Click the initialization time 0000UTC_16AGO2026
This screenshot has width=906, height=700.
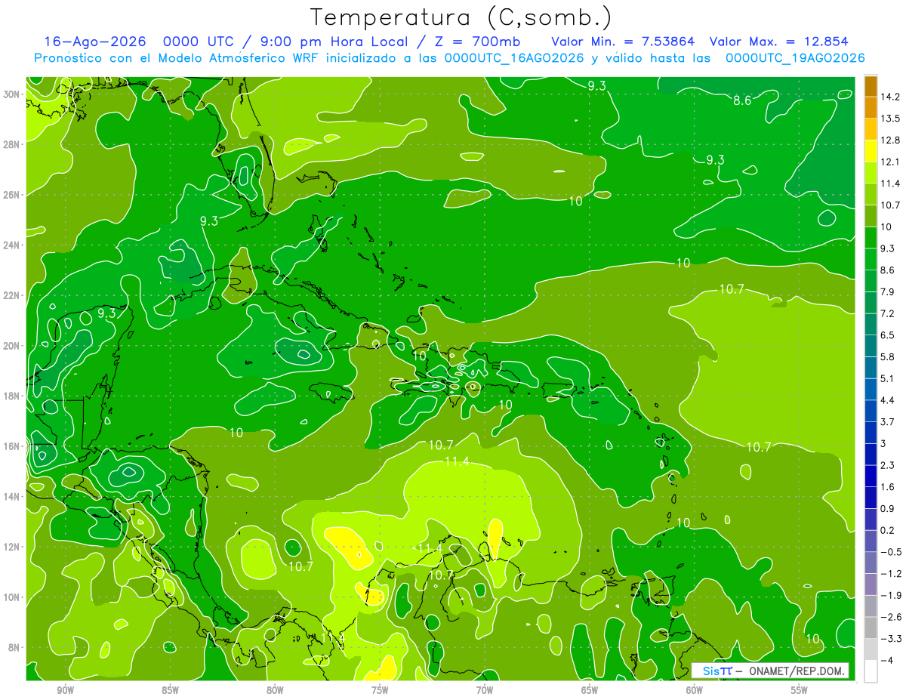click(x=514, y=58)
